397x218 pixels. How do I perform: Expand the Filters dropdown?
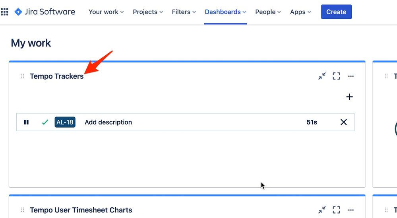pos(184,12)
